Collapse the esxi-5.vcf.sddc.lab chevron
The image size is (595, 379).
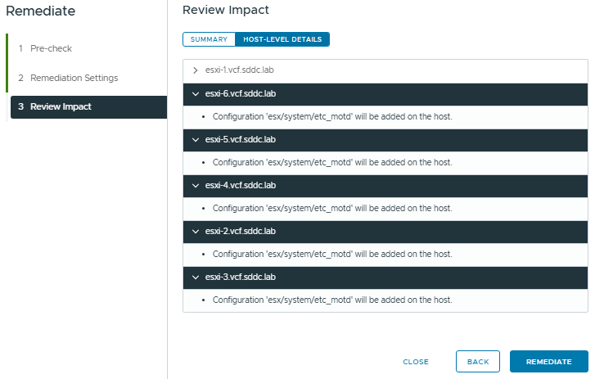(x=195, y=139)
